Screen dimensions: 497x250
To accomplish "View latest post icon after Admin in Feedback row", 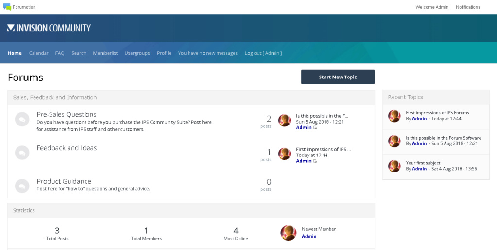I will tap(315, 161).
